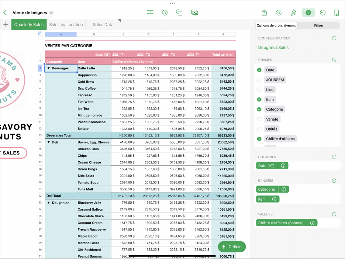The width and height of the screenshot is (345, 259).
Task: Select the 2021-T1 column header
Action: pyautogui.click(x=124, y=55)
